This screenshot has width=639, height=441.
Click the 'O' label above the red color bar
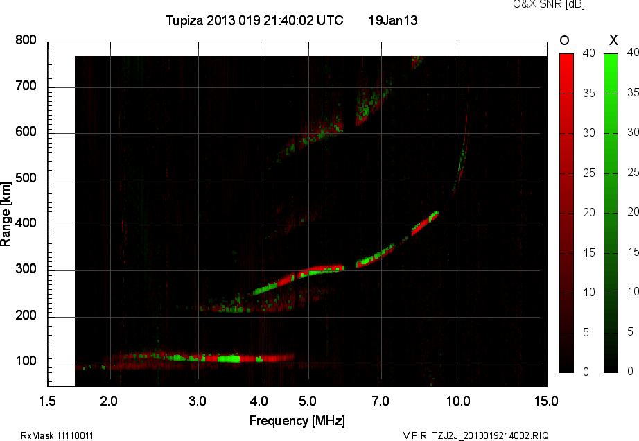(x=564, y=40)
